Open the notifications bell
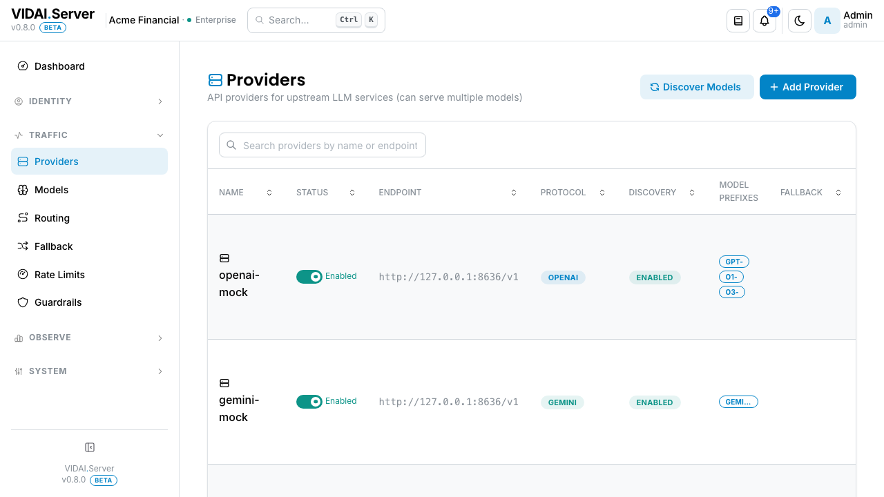Screen dimensions: 884x497 tap(765, 21)
